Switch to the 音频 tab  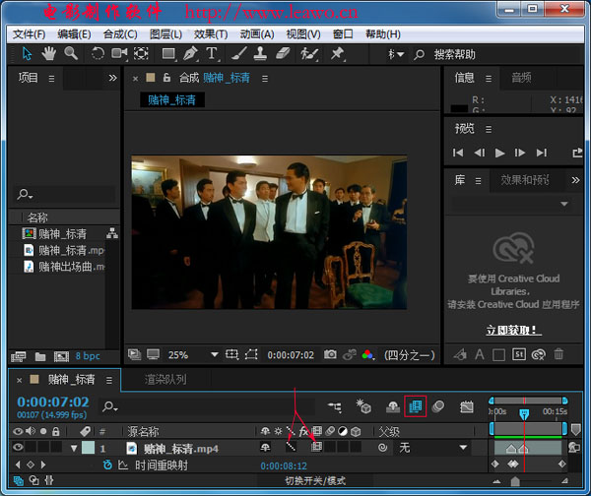pyautogui.click(x=521, y=78)
